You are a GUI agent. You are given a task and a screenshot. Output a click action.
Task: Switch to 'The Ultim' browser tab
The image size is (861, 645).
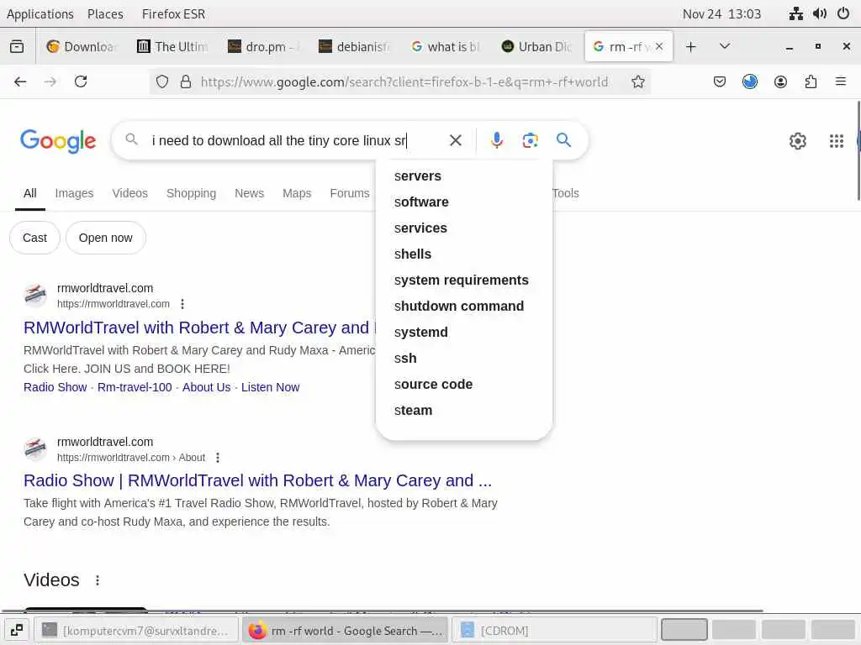(x=173, y=47)
